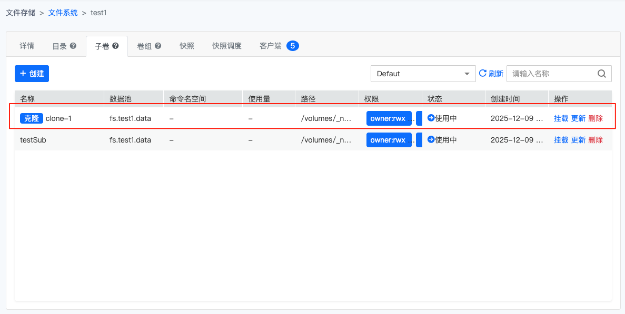
Task: Click the client count badge 5
Action: point(293,46)
